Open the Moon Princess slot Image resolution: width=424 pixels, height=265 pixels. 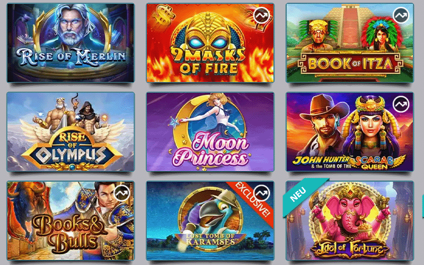(x=210, y=131)
